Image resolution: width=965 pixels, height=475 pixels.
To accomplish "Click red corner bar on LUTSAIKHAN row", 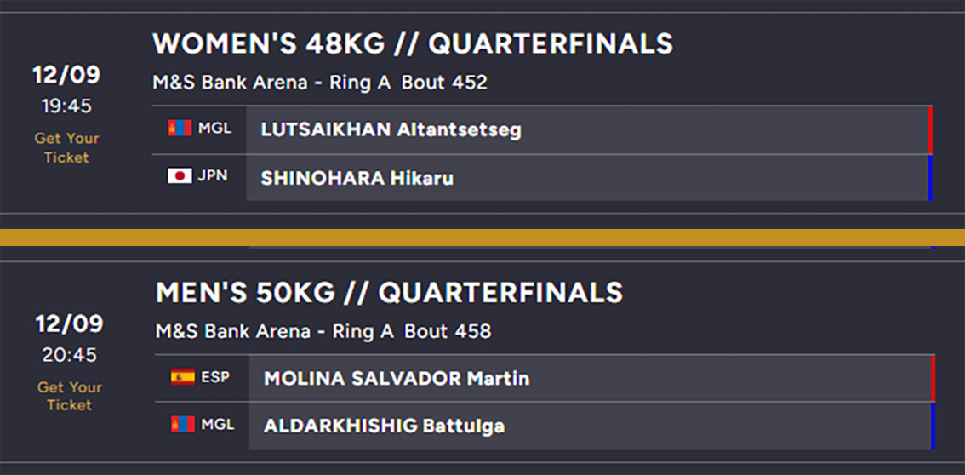I will (930, 129).
